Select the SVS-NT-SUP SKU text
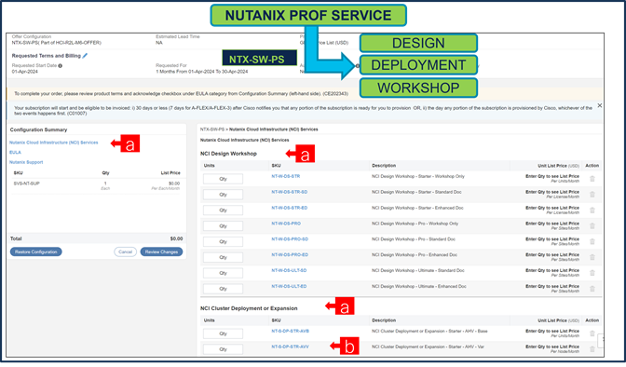The image size is (626, 367). point(27,183)
